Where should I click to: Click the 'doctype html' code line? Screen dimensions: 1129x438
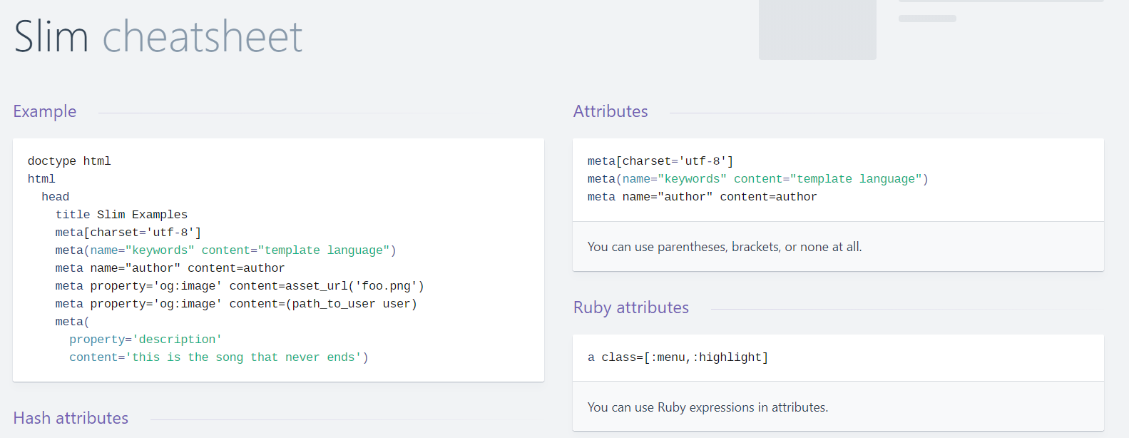[x=69, y=161]
